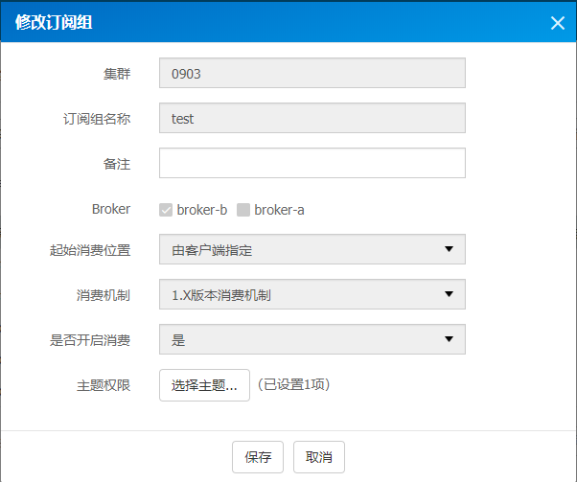Open the 消费机制 dropdown

(312, 294)
